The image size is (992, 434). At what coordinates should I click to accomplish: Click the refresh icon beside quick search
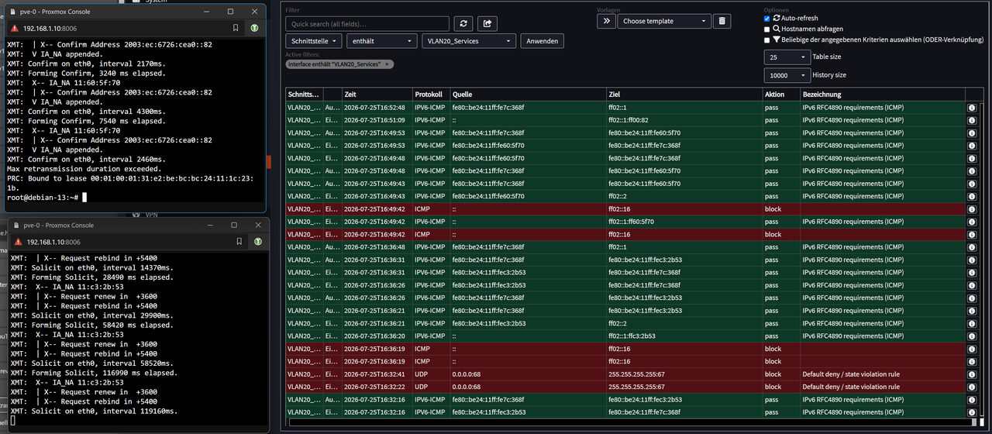pos(463,24)
